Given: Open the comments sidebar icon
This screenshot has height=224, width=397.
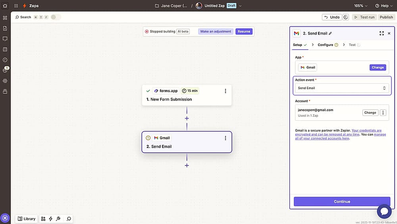Looking at the screenshot, I should (x=5, y=39).
